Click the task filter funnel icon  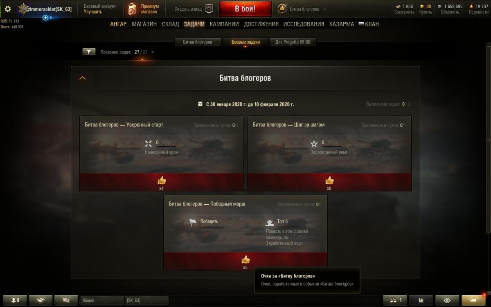(x=89, y=52)
